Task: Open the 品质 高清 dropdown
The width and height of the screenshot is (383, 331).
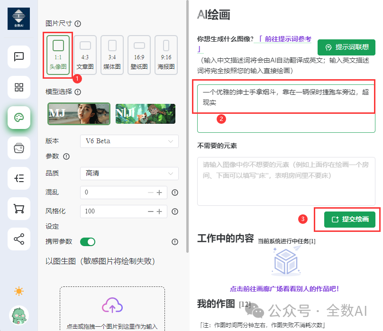Action: point(129,174)
